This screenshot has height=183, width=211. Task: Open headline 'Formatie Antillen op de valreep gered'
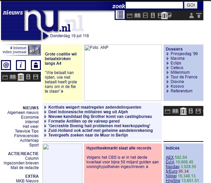[84, 121]
